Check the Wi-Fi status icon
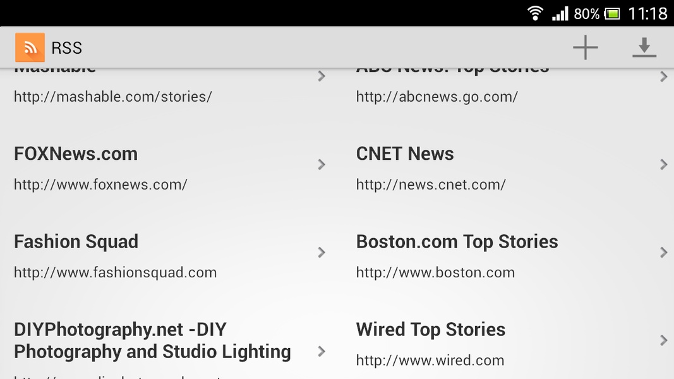Image resolution: width=674 pixels, height=379 pixels. (535, 13)
